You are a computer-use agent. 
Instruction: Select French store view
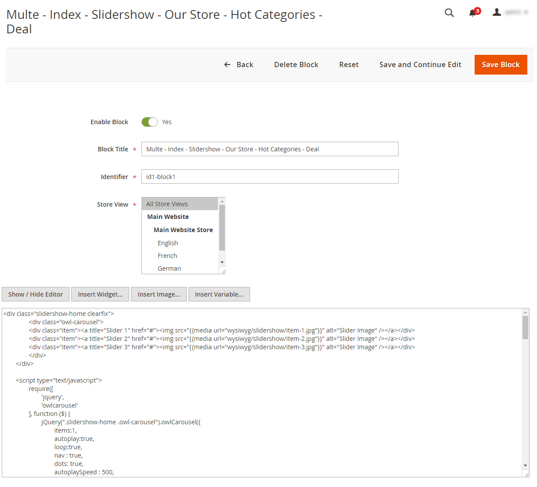[167, 256]
